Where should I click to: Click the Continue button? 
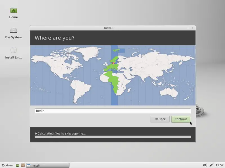[181, 119]
